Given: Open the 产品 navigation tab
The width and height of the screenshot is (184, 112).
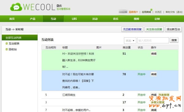Looking at the screenshot, I should pos(33,19).
